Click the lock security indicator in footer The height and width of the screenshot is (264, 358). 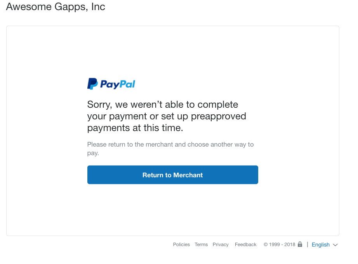tap(300, 244)
